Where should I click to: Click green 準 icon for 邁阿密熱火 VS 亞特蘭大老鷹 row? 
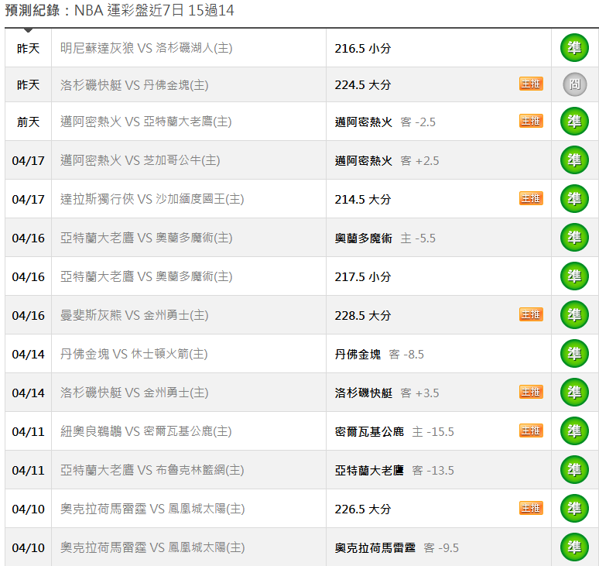[574, 122]
